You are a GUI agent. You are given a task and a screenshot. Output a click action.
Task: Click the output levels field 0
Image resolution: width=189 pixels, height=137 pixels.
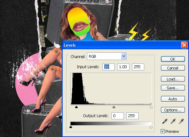click(117, 116)
